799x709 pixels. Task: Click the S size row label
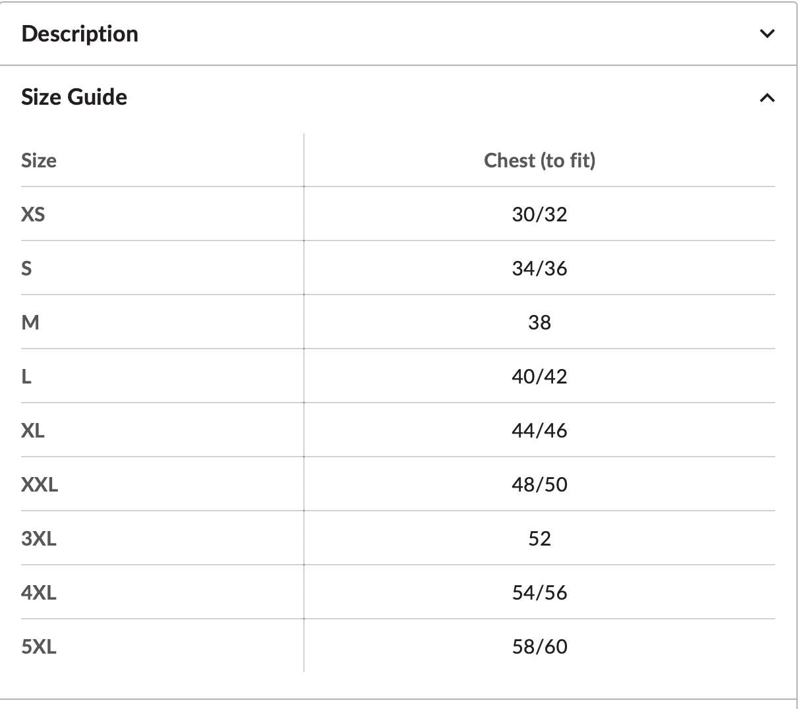[x=26, y=268]
